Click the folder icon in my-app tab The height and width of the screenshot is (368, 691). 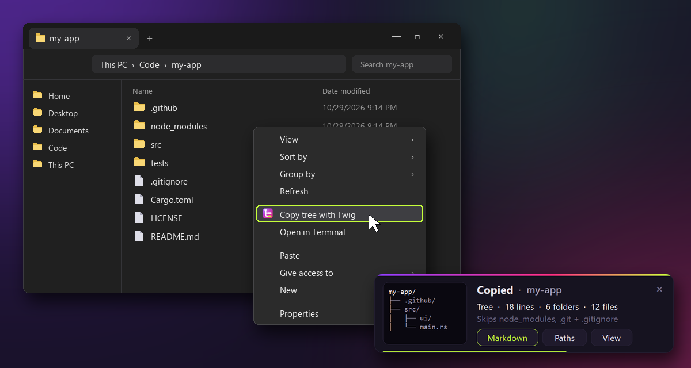click(x=40, y=38)
